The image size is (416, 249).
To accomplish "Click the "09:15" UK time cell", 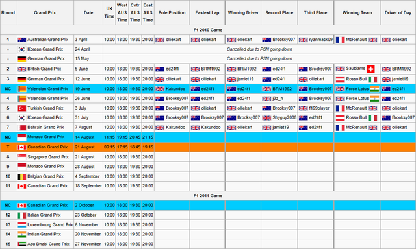I will (109, 147).
